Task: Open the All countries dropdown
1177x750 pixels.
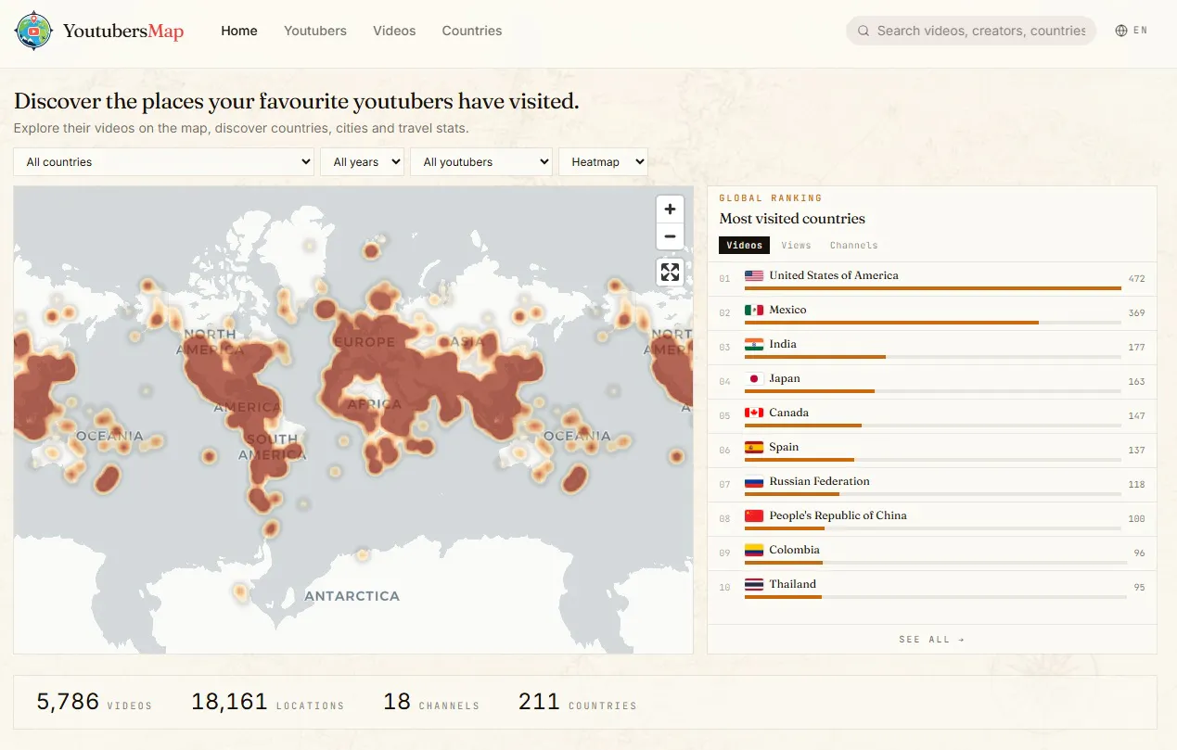Action: tap(164, 162)
